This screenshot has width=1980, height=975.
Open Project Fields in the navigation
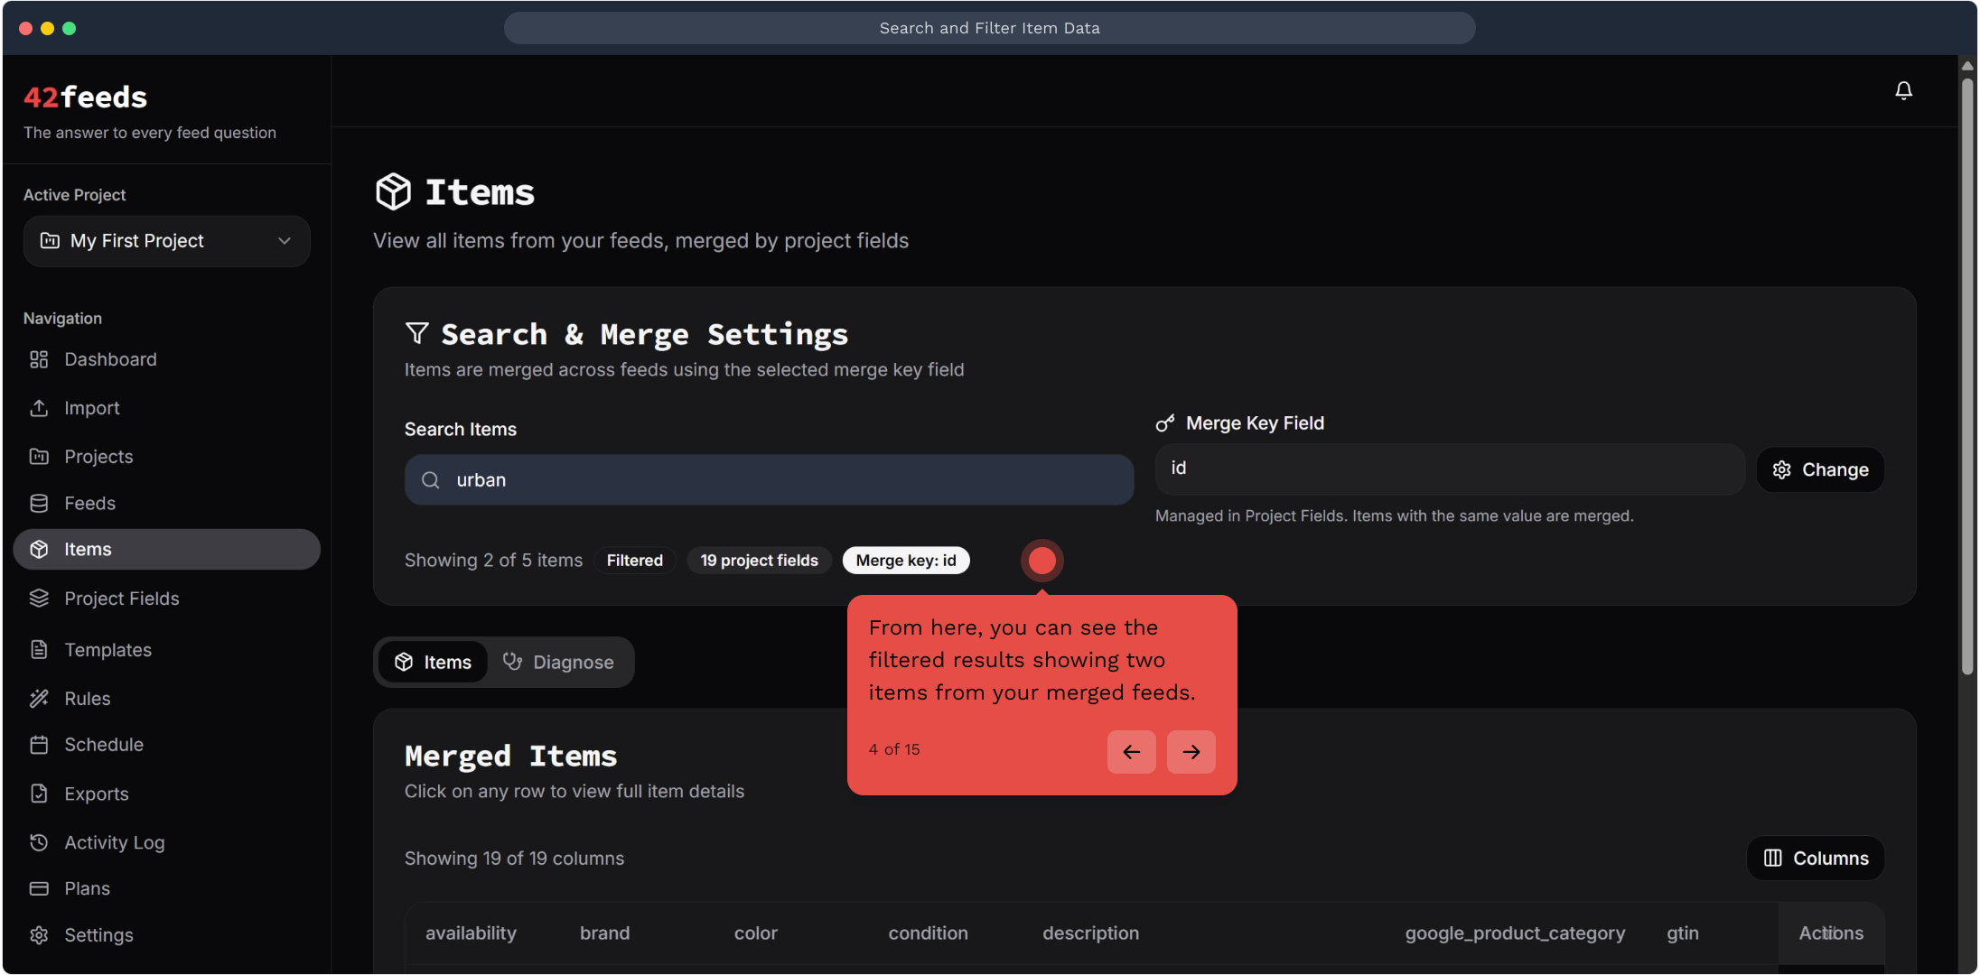[x=121, y=599]
